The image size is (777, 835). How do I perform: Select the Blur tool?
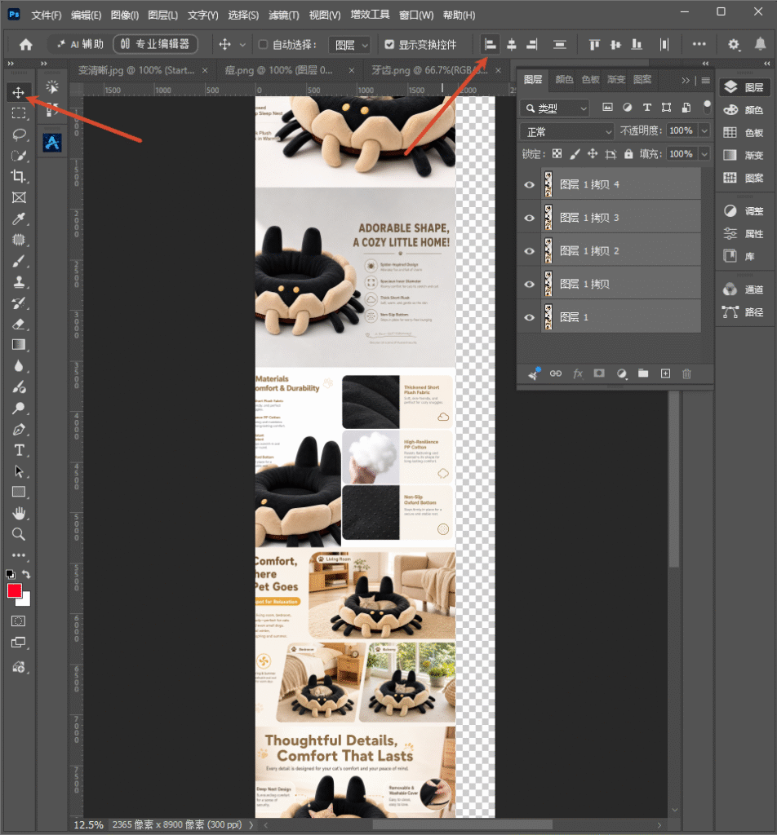pyautogui.click(x=19, y=366)
